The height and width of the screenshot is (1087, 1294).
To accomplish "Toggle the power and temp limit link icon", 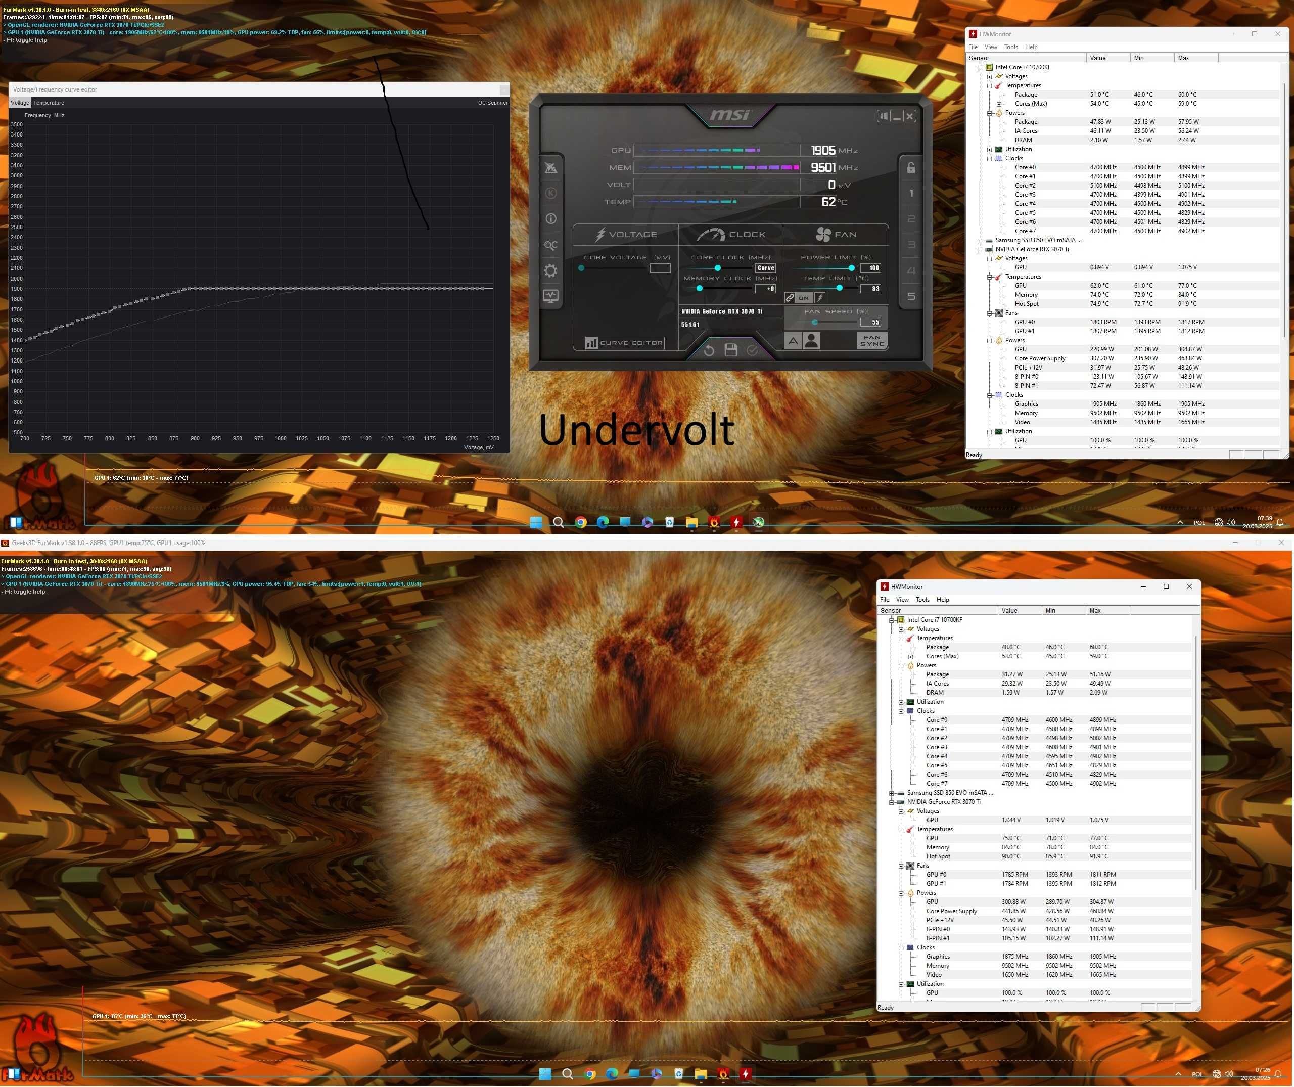I will [790, 298].
